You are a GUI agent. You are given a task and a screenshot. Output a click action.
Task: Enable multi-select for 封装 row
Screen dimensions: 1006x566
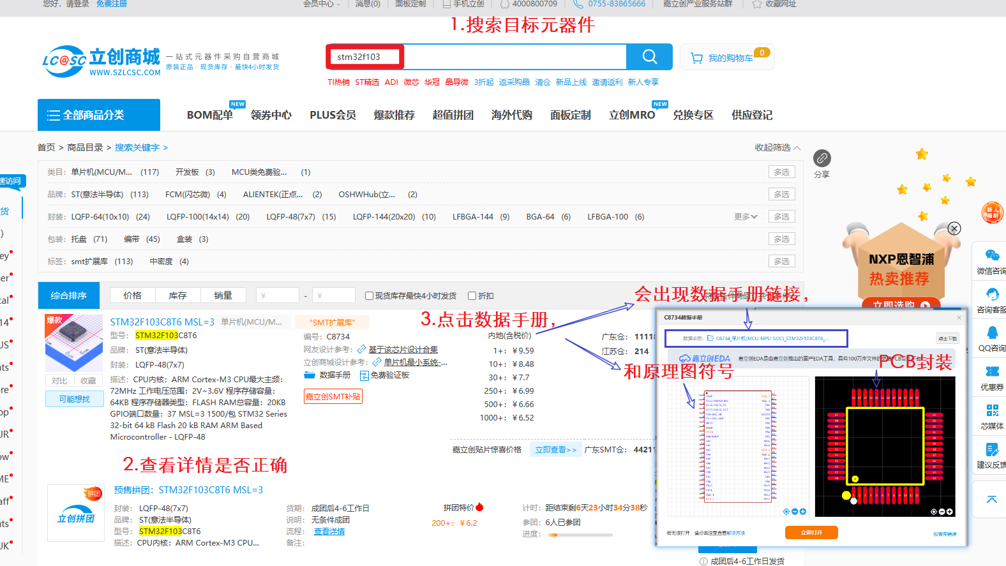(782, 217)
